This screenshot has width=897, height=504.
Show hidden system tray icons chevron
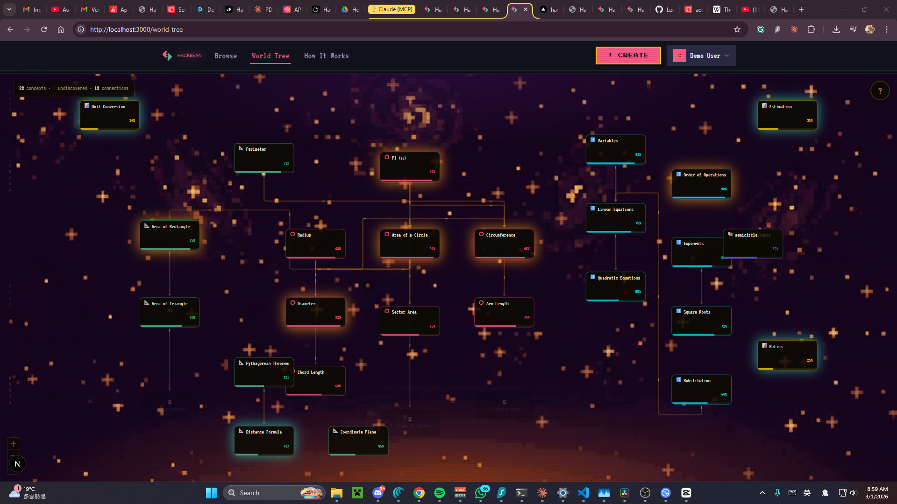point(762,493)
